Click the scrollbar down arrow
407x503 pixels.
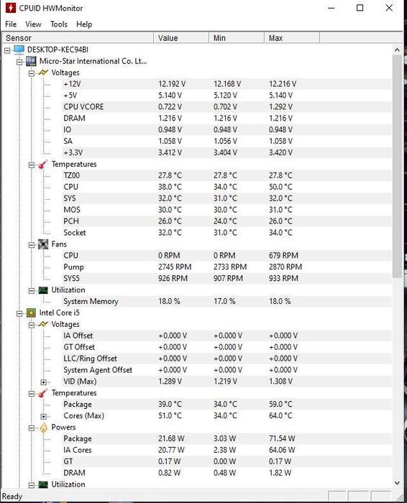pyautogui.click(x=397, y=483)
